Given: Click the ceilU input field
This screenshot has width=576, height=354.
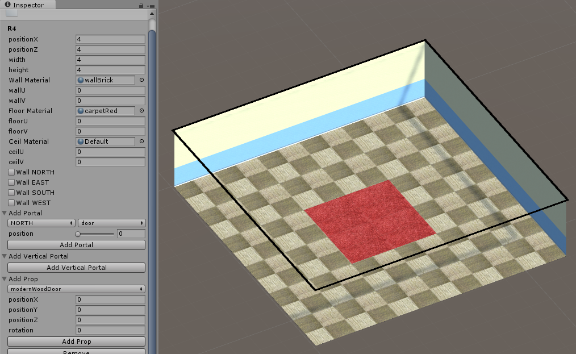Looking at the screenshot, I should click(111, 152).
